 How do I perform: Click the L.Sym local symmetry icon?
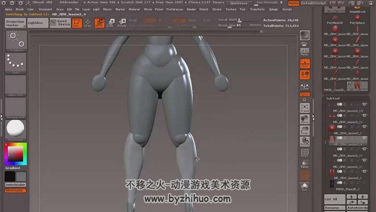click(305, 86)
